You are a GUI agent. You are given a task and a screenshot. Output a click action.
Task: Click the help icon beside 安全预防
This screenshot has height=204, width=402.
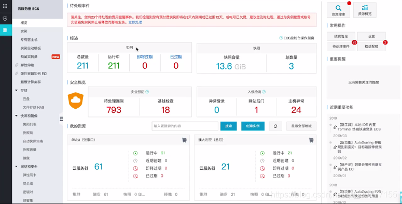tap(147, 92)
